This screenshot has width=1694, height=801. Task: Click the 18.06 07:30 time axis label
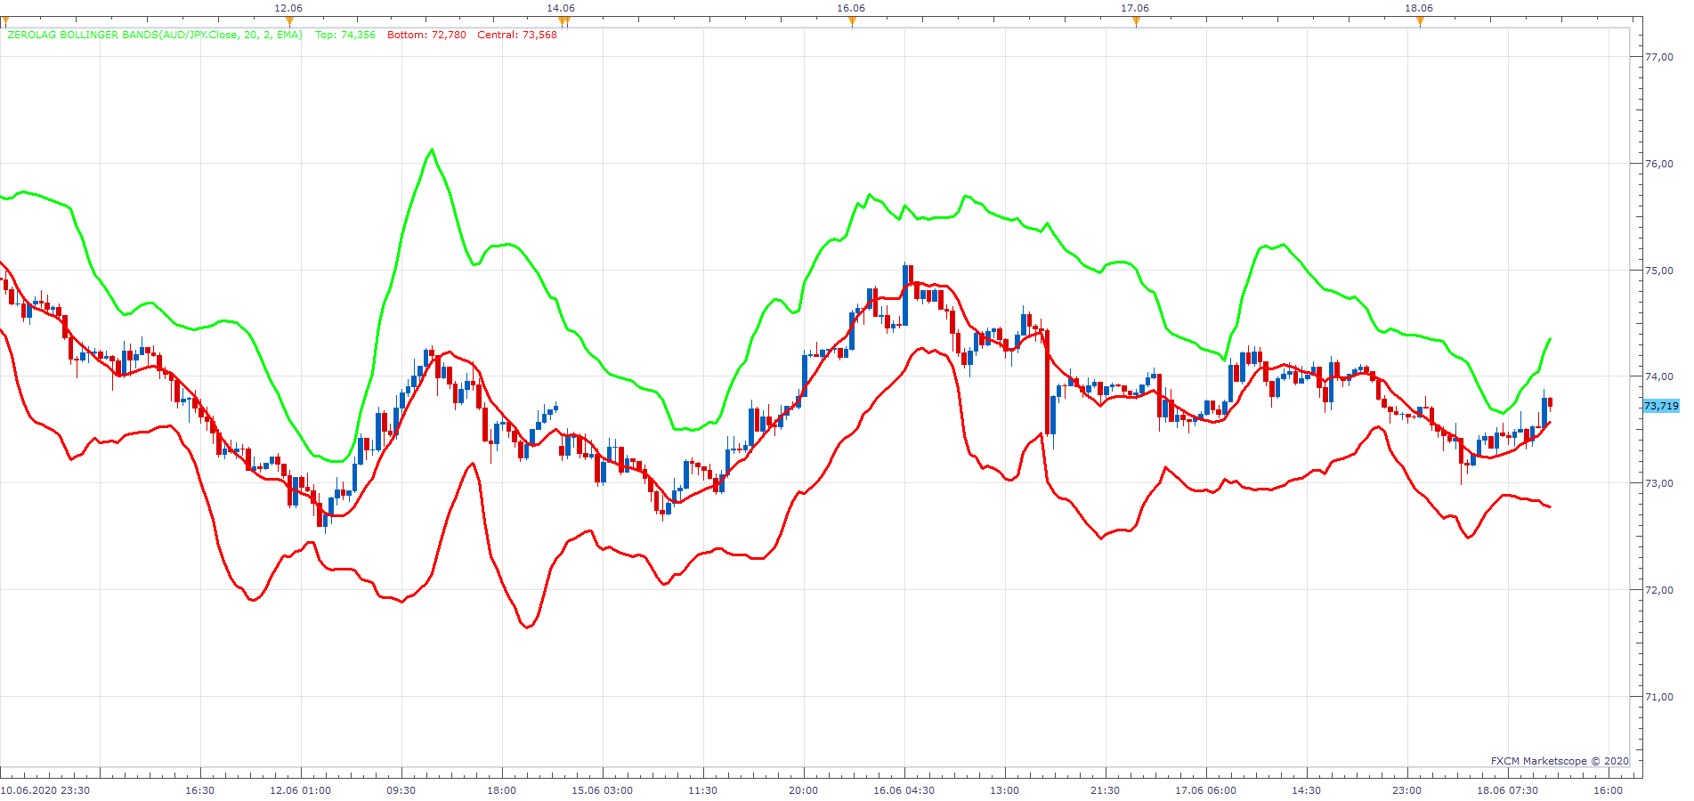[x=1507, y=790]
